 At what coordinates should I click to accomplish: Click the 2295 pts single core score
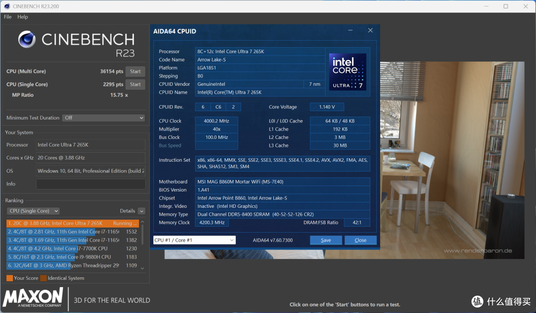(x=113, y=84)
